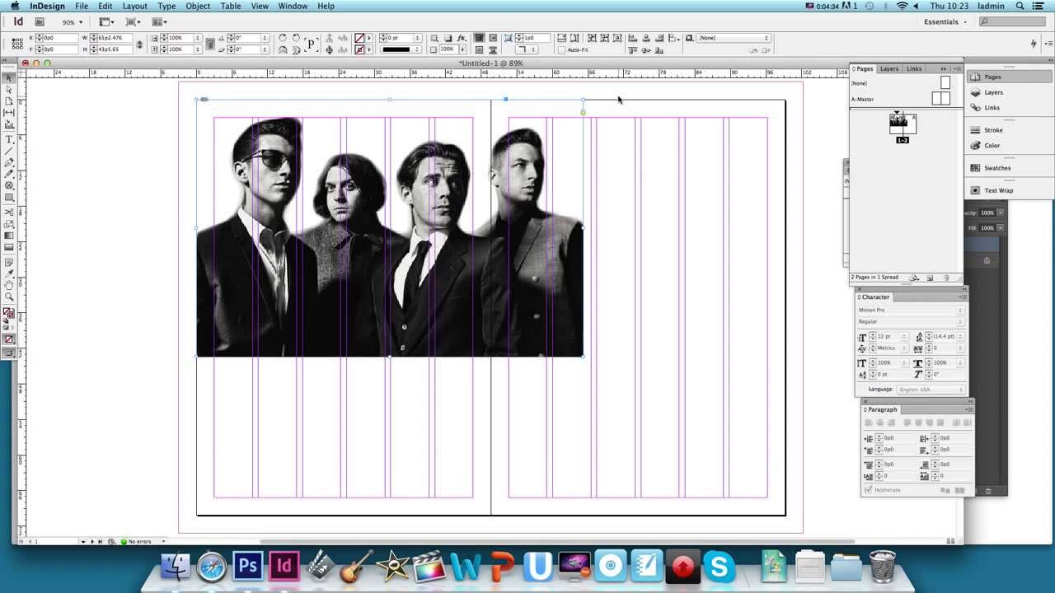Open the stroke weight 0 pt dropdown

418,38
